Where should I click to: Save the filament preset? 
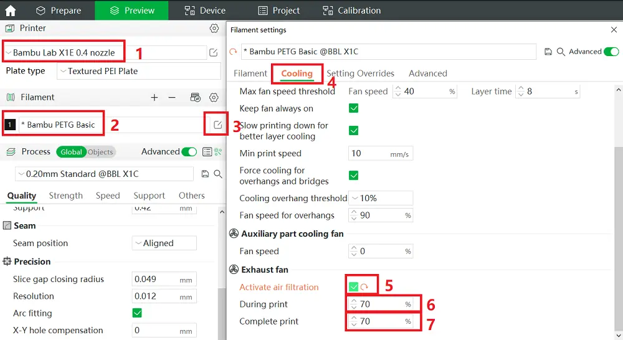click(x=548, y=52)
